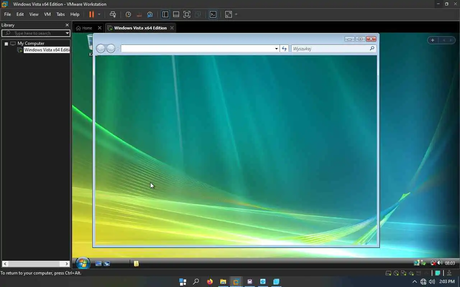Toggle the library sidebar view button
This screenshot has height=287, width=460.
click(x=165, y=14)
